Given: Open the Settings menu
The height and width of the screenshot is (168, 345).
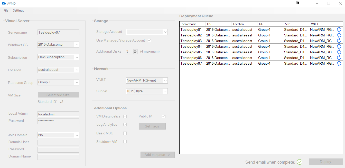Looking at the screenshot, I should point(18,11).
